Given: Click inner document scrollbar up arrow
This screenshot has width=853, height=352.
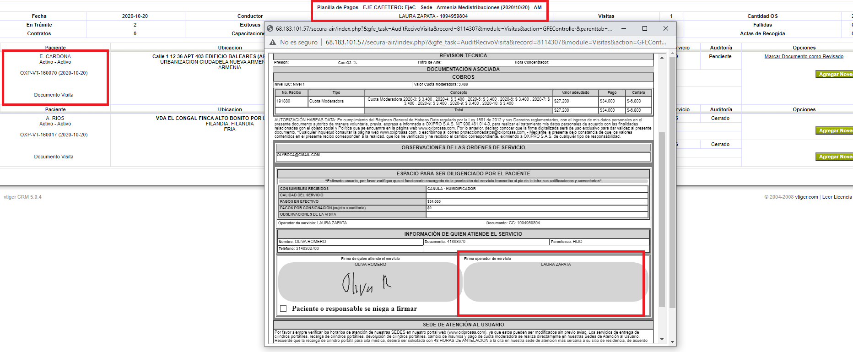Looking at the screenshot, I should pyautogui.click(x=662, y=58).
